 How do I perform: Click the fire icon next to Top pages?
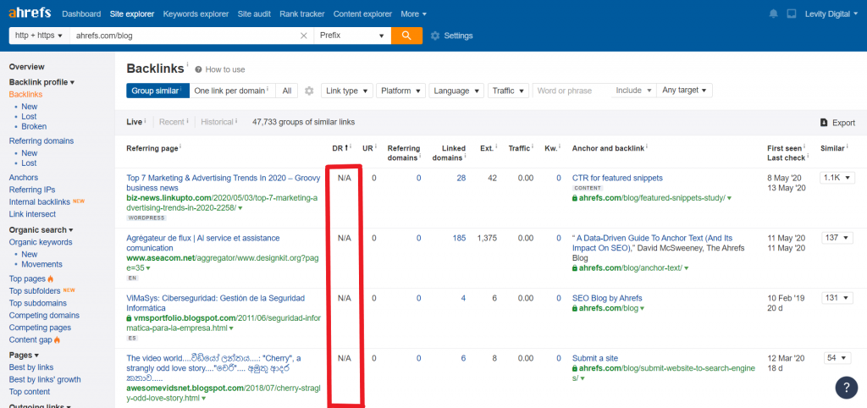pos(50,278)
